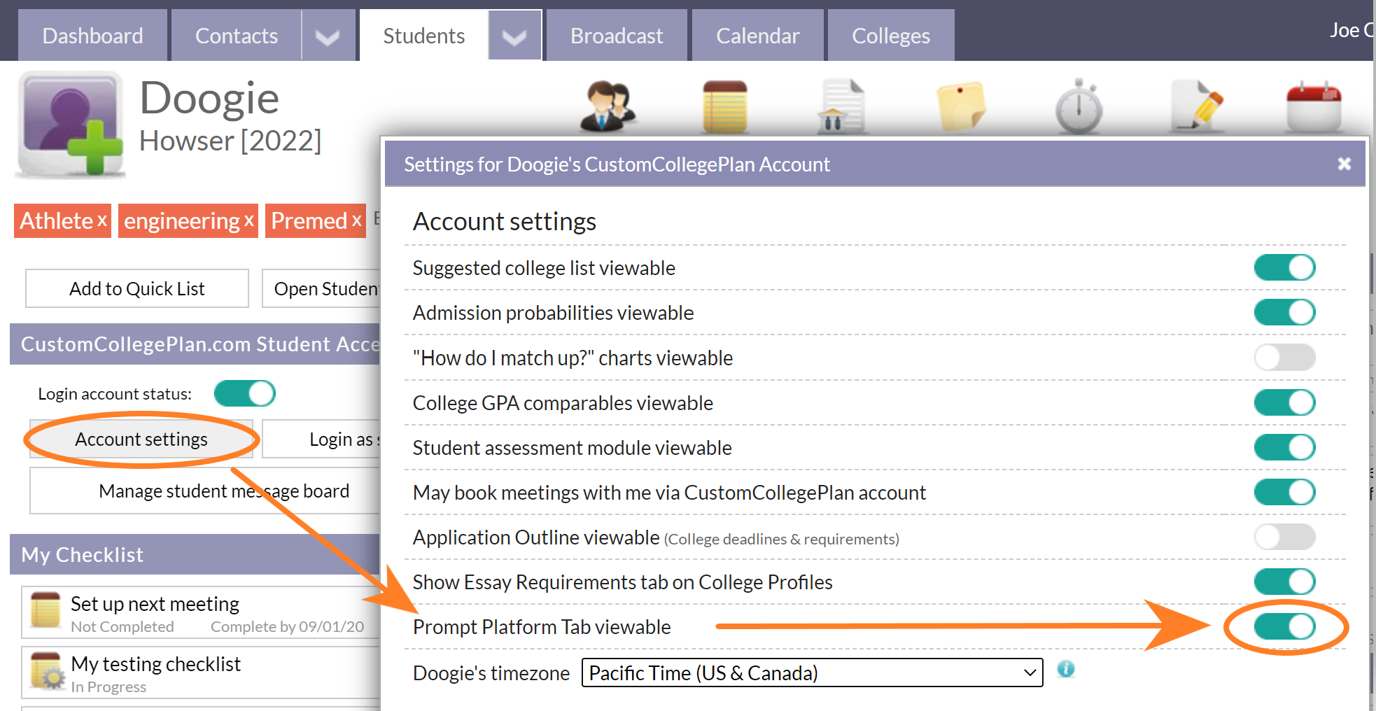1376x711 pixels.
Task: Open the Contacts dropdown chevron
Action: [x=328, y=35]
